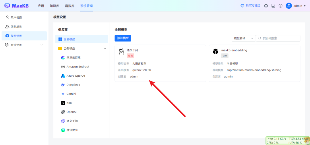This screenshot has width=310, height=145.
Task: Select 阿里云百炼 provider
Action: [x=73, y=57]
